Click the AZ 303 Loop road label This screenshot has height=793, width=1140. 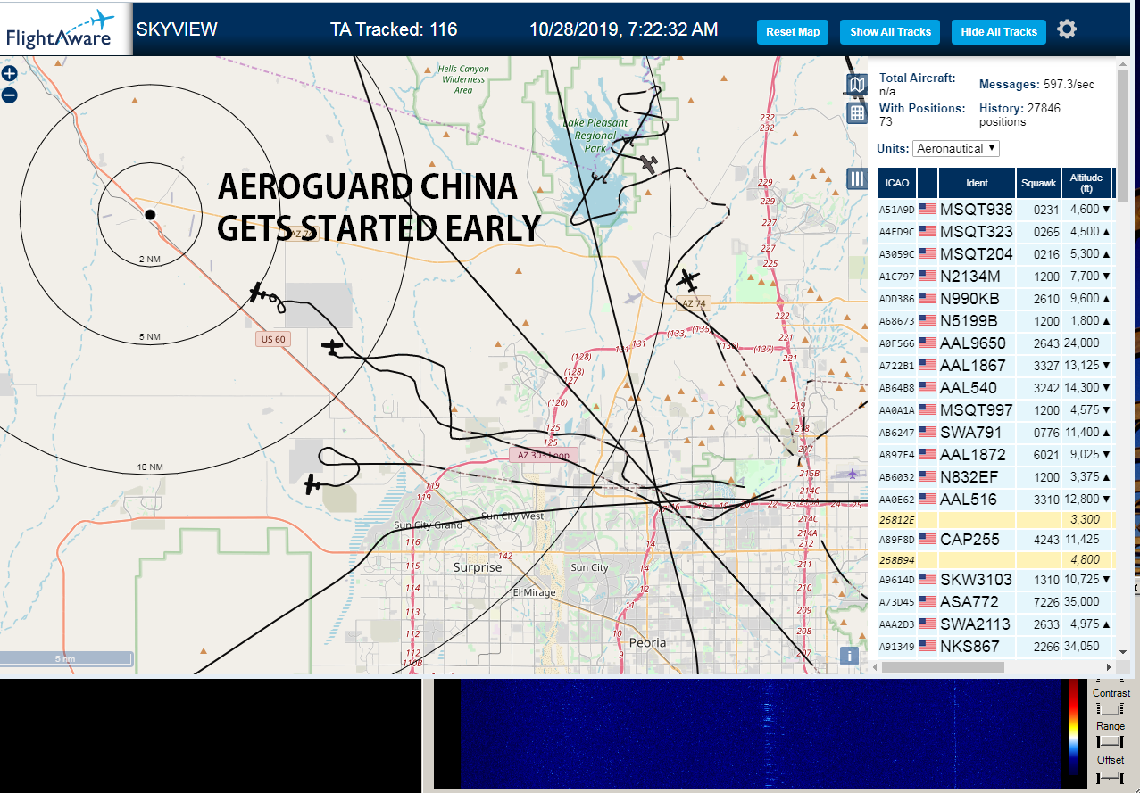coord(544,455)
